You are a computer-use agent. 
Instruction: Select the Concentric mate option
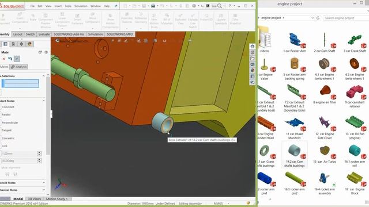tap(8, 138)
